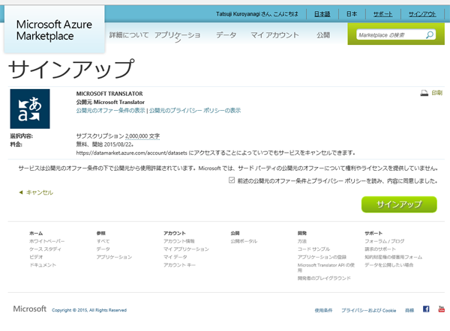The image size is (450, 331).
Task: Click the サポート link in top bar
Action: pos(382,13)
